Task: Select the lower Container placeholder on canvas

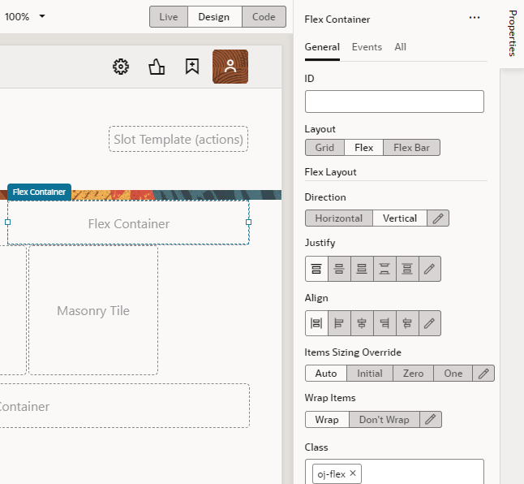Action: pyautogui.click(x=124, y=406)
